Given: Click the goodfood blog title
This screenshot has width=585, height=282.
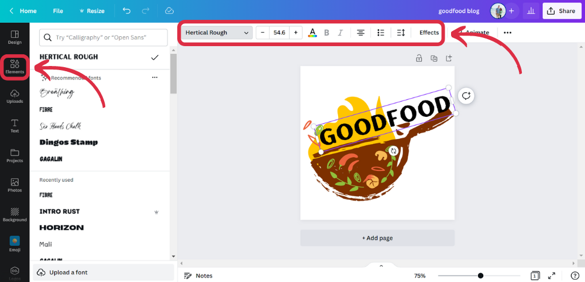Looking at the screenshot, I should point(459,11).
